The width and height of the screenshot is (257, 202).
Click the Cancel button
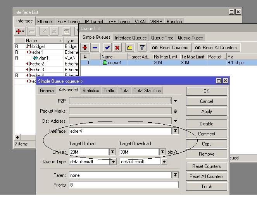click(x=207, y=101)
